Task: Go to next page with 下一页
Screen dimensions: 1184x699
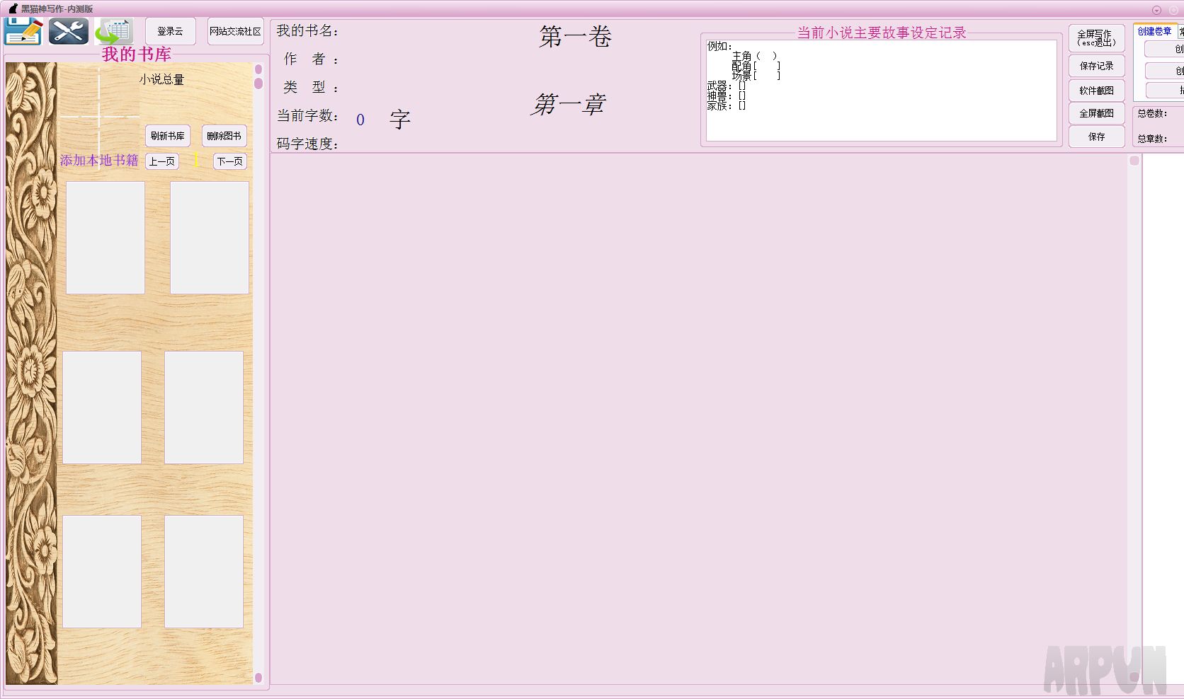Action: pyautogui.click(x=230, y=161)
